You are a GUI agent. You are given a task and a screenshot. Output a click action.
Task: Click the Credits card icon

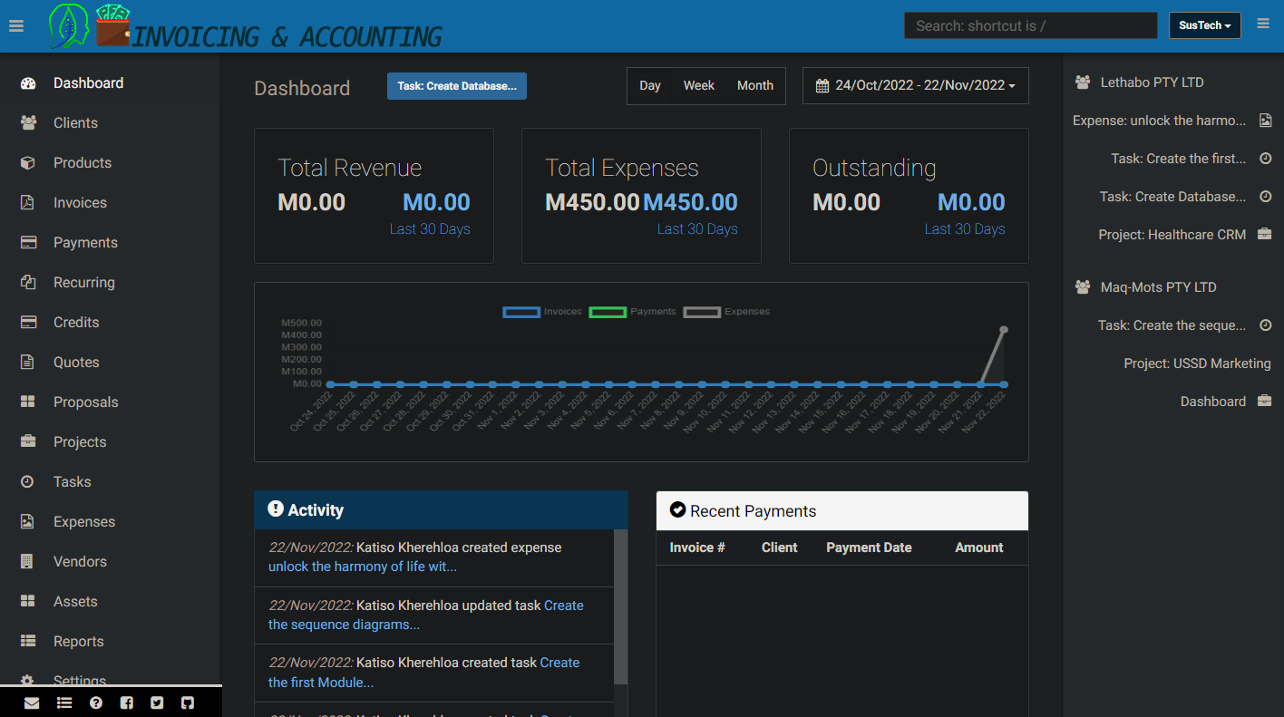point(28,323)
